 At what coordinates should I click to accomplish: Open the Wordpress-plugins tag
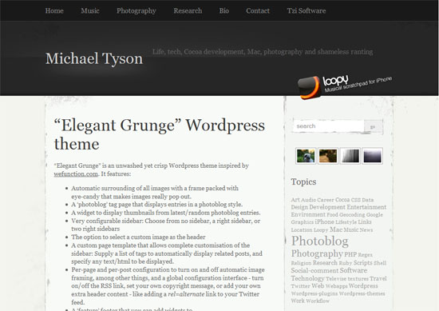pos(314,293)
